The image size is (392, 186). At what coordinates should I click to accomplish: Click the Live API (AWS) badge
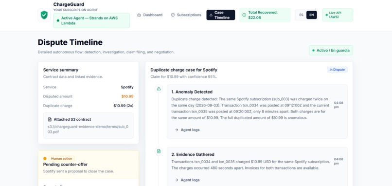[338, 15]
